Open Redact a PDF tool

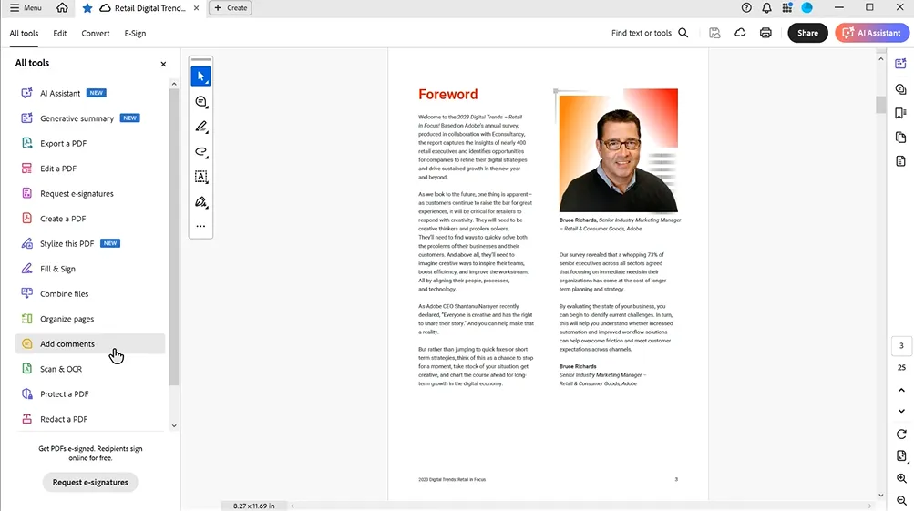(x=90, y=419)
